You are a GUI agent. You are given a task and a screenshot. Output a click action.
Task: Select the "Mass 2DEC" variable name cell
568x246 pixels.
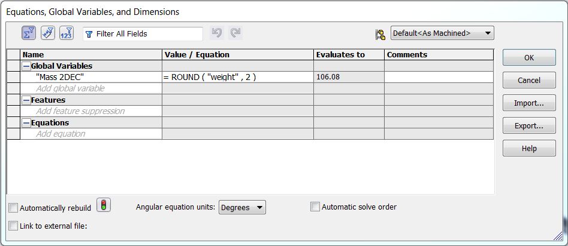[x=91, y=77]
